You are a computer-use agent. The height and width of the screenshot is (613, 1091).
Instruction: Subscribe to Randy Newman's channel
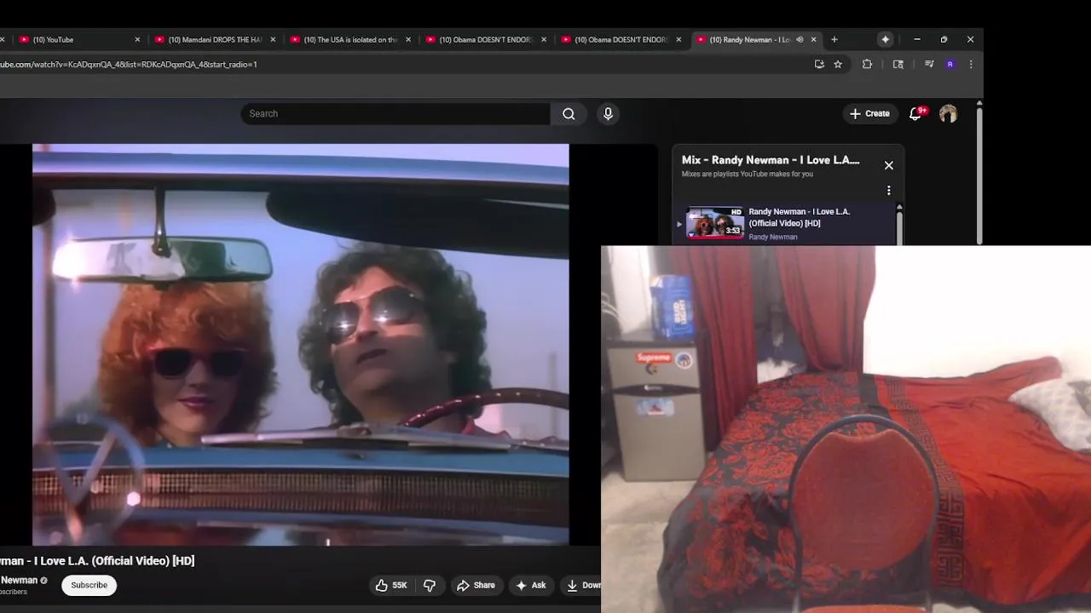coord(89,585)
